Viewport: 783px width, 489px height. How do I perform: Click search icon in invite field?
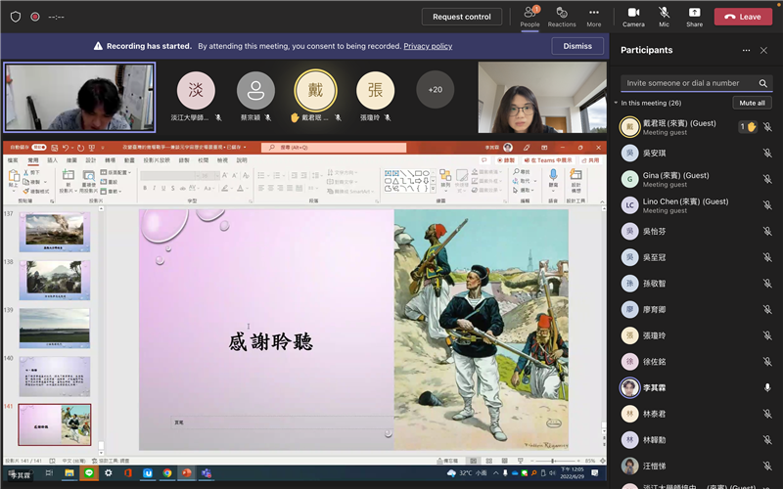tap(763, 83)
